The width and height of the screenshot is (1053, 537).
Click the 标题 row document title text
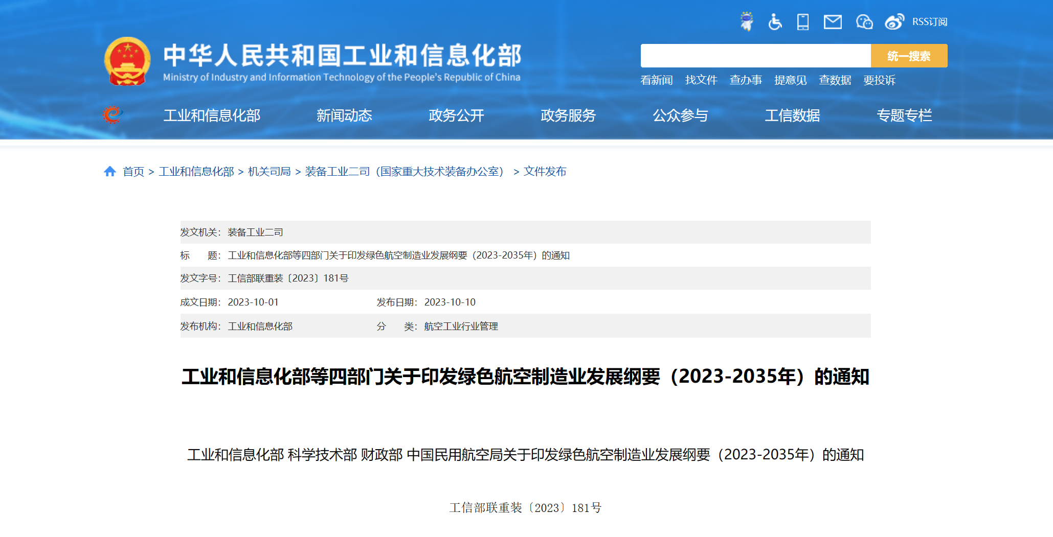coord(398,255)
